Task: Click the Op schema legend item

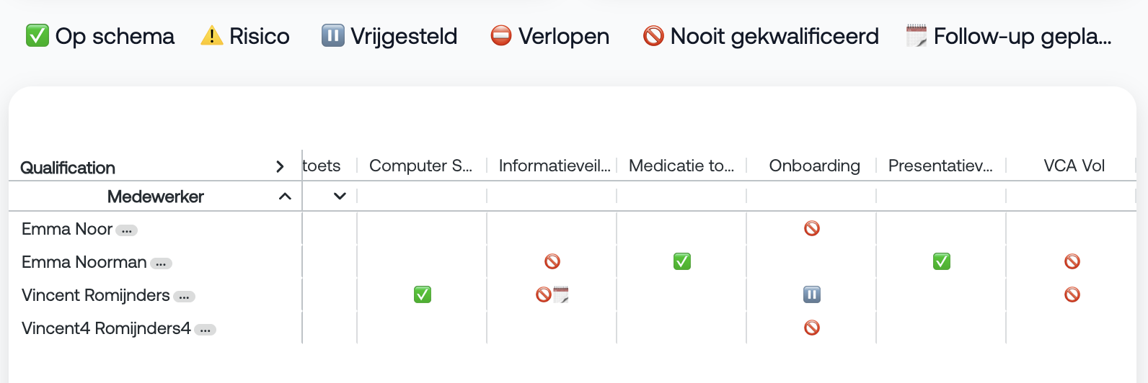Action: click(x=100, y=36)
